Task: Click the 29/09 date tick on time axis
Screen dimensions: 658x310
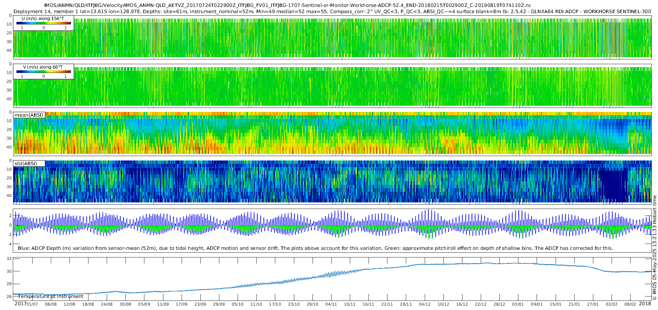Action: pyautogui.click(x=219, y=304)
